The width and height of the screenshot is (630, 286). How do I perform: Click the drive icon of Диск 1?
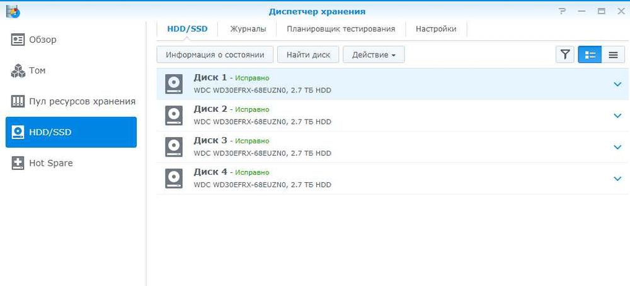click(x=174, y=84)
